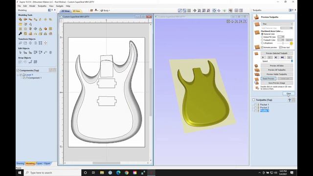This screenshot has height=176, width=313.
Task: Select the Toolpath Color radio button
Action: 262,40
